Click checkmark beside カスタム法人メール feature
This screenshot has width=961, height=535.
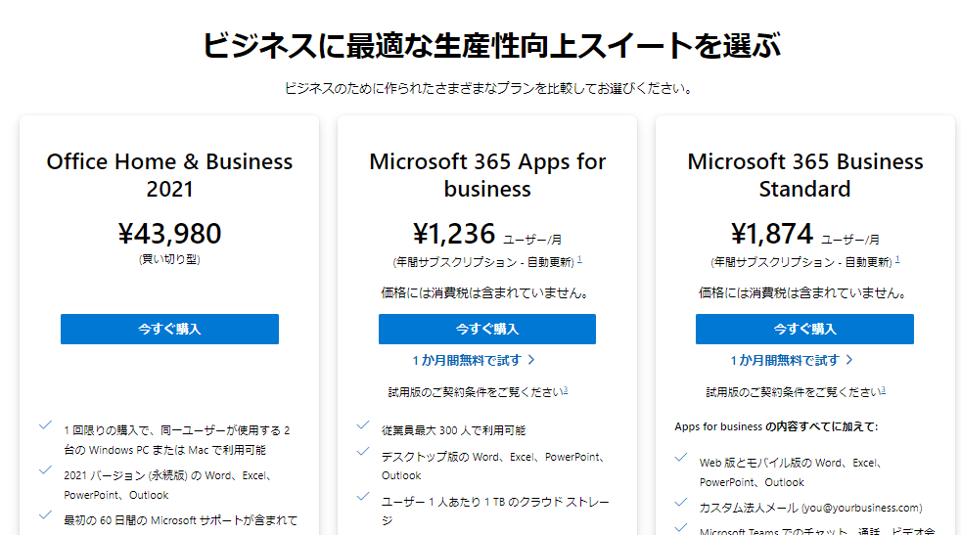[x=680, y=502]
